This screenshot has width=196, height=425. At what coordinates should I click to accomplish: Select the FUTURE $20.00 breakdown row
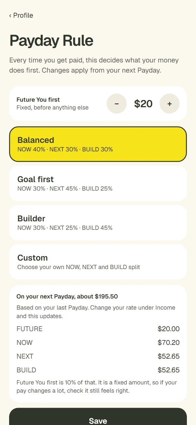98,329
